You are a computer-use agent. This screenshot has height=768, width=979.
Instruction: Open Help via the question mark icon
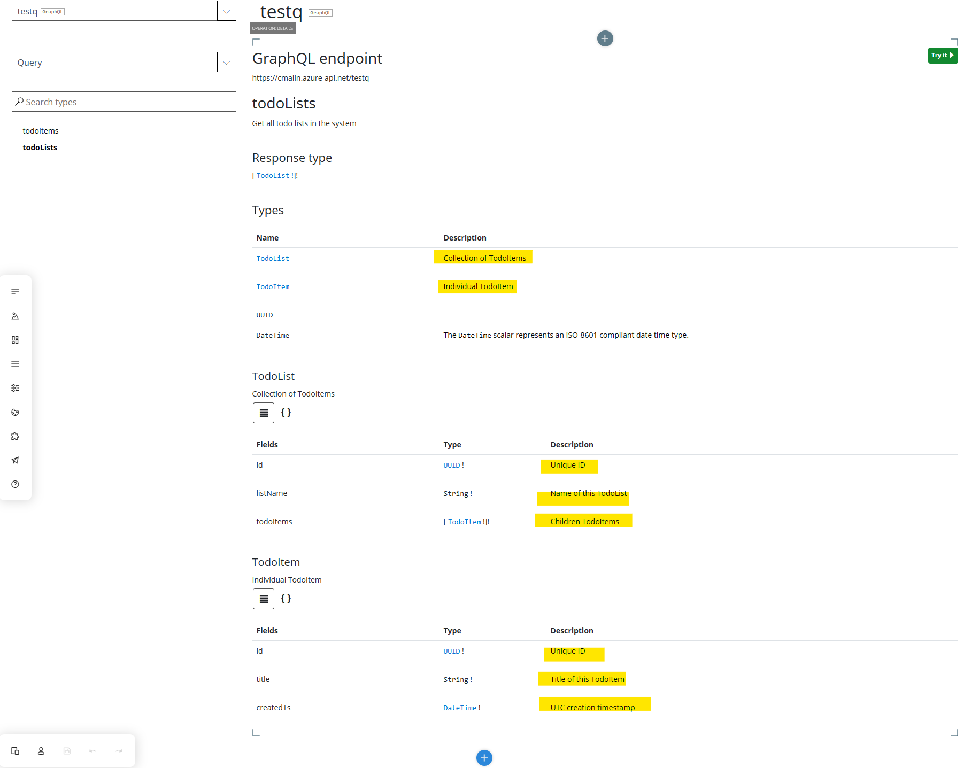point(15,484)
